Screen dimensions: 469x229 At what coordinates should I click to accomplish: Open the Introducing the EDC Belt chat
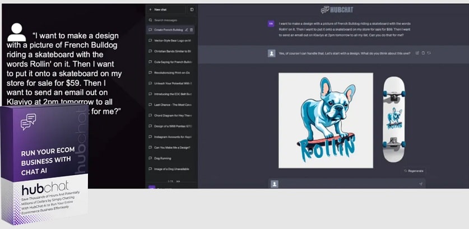point(171,94)
